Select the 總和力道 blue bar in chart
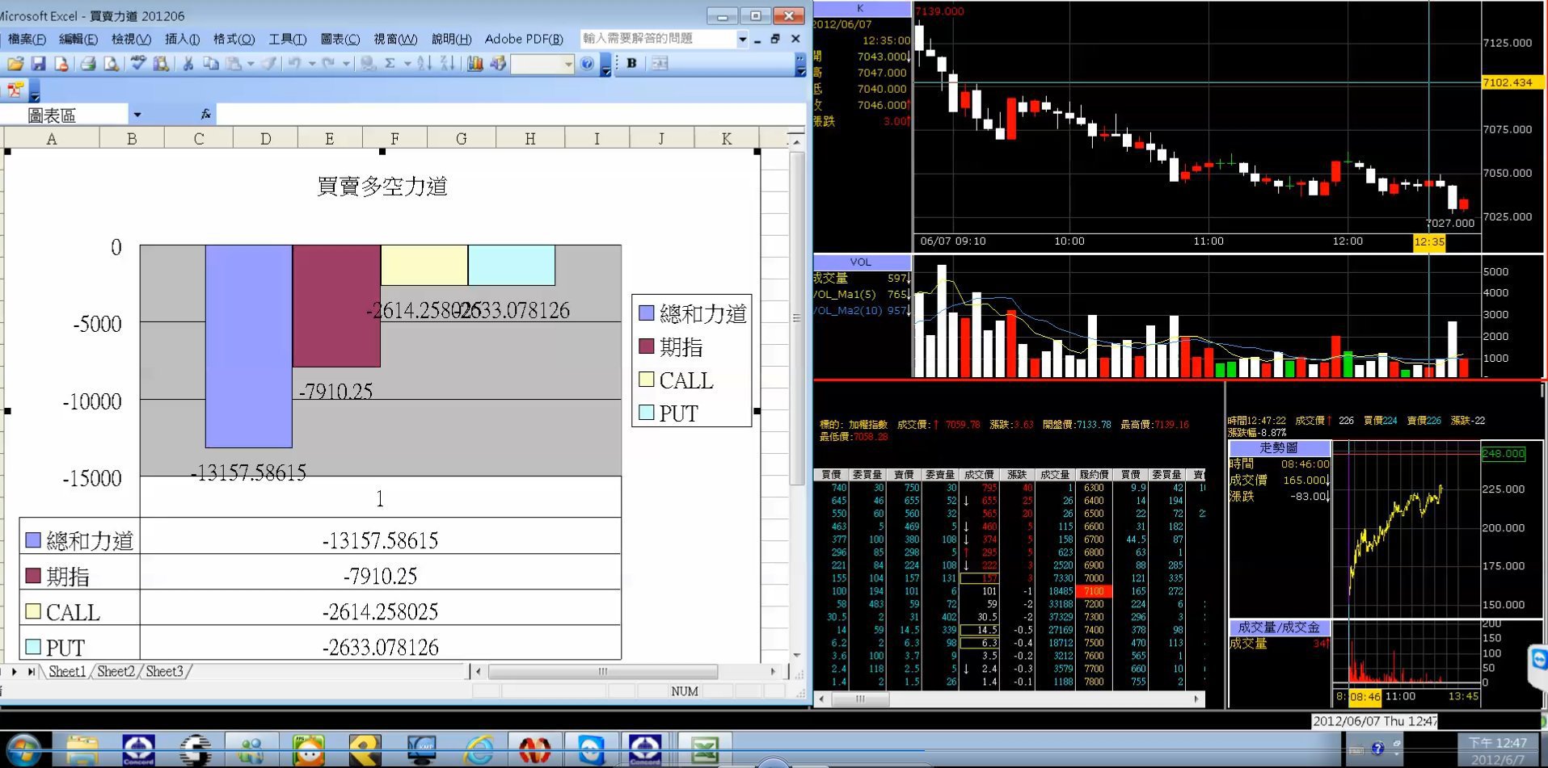The height and width of the screenshot is (768, 1548). [x=248, y=346]
